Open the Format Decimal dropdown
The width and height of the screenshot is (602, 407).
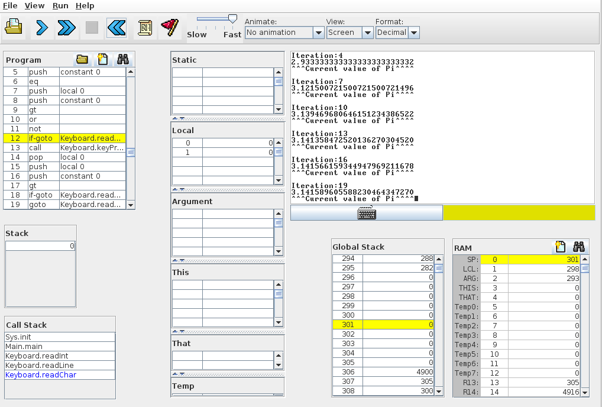pos(397,33)
